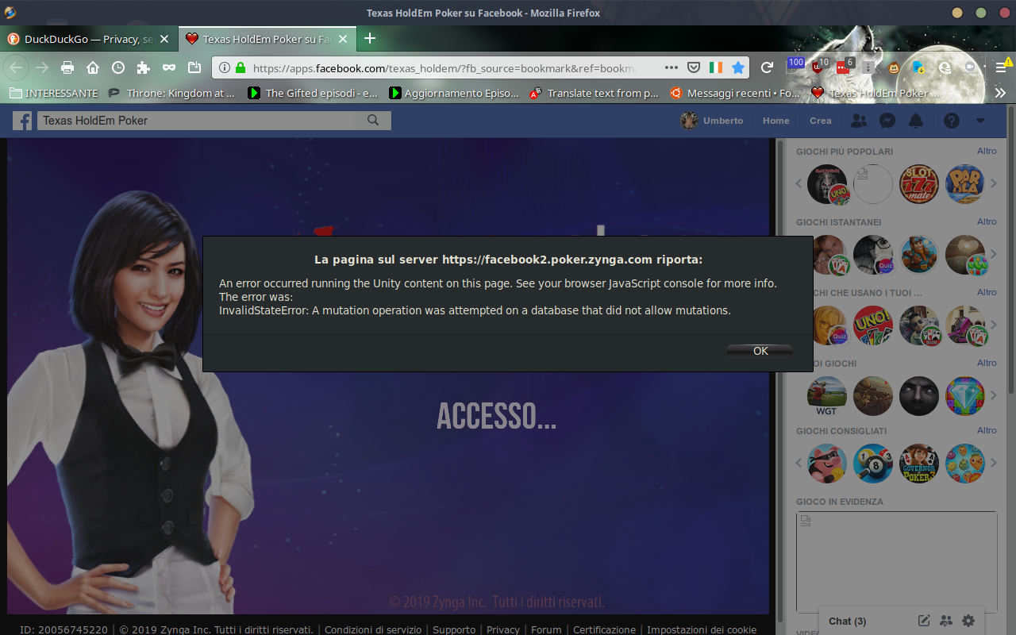Go back in Giochi consigliati carousel
This screenshot has height=635, width=1016.
pos(799,463)
